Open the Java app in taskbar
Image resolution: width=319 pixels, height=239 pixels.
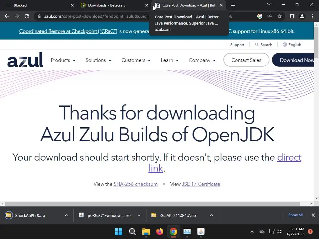(x=201, y=232)
